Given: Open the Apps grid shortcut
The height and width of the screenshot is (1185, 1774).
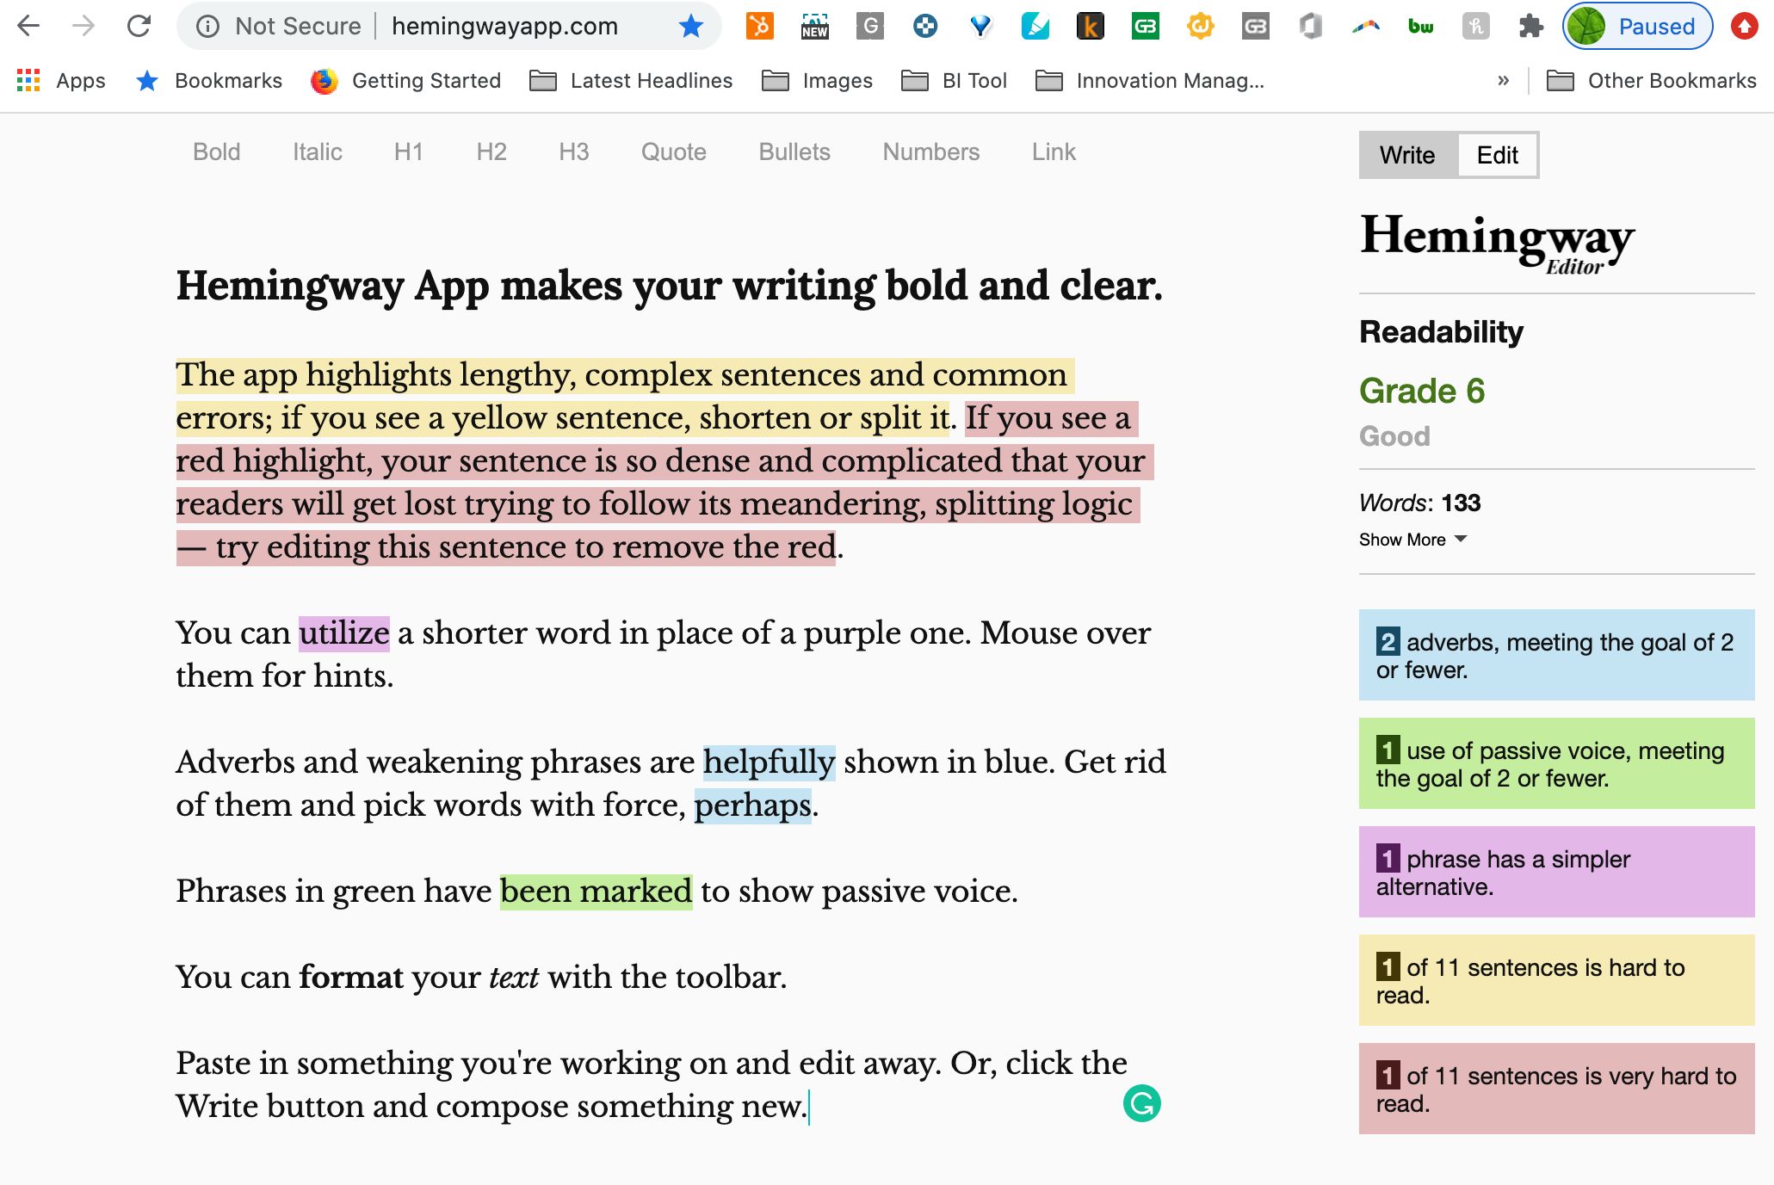Looking at the screenshot, I should (x=60, y=81).
